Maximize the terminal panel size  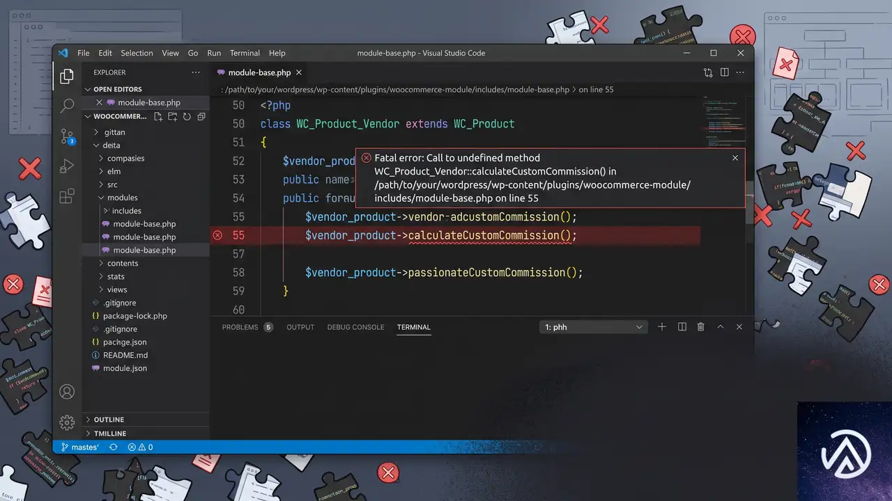click(x=721, y=327)
